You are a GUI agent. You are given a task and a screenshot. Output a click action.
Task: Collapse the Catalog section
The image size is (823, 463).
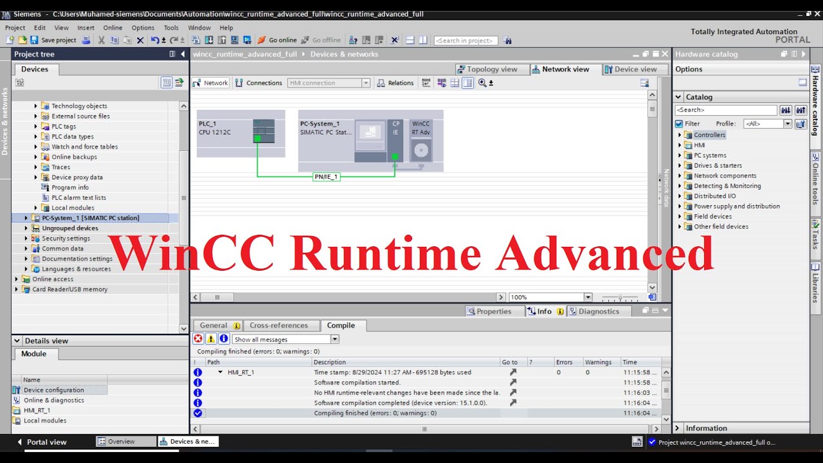pyautogui.click(x=678, y=97)
